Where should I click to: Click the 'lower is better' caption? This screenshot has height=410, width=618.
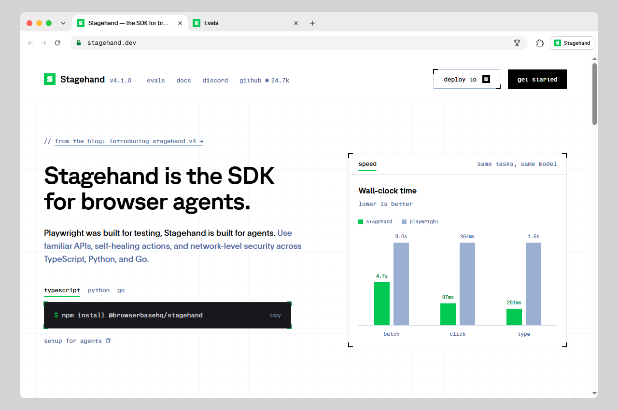pyautogui.click(x=386, y=204)
